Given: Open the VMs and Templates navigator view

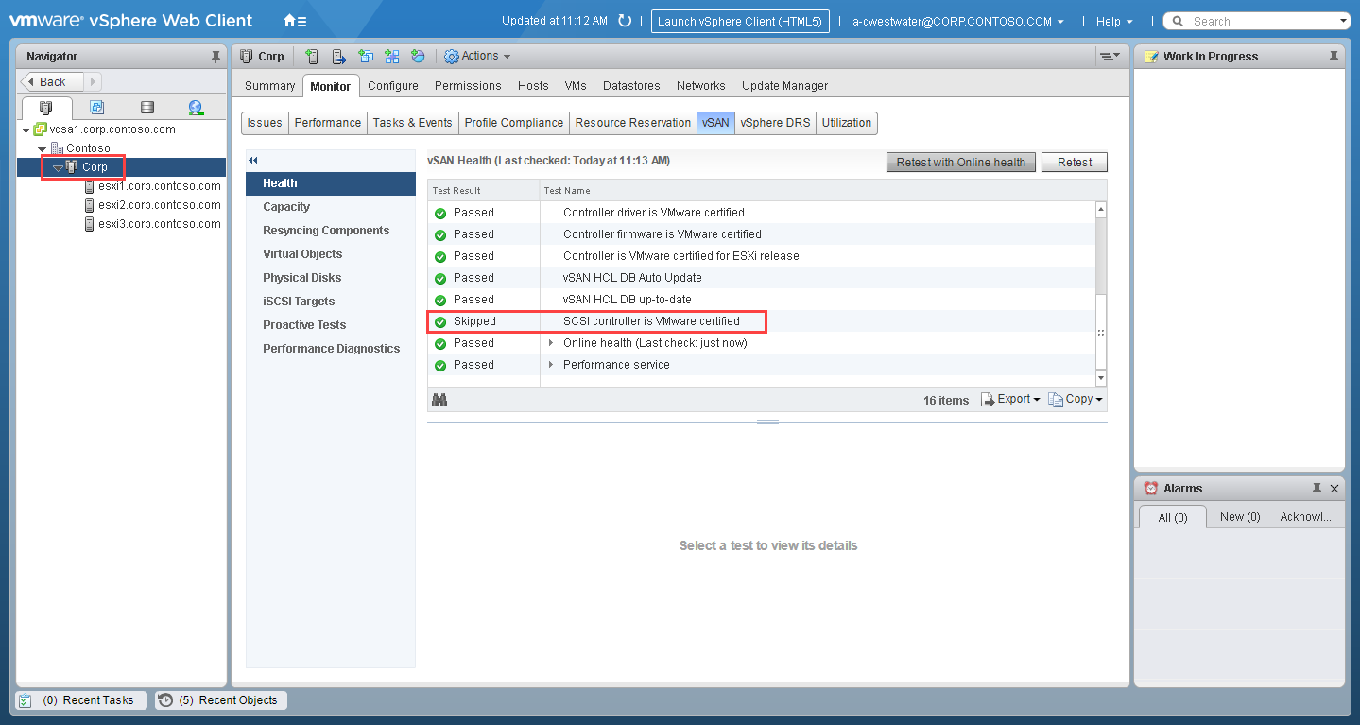Looking at the screenshot, I should click(x=96, y=107).
